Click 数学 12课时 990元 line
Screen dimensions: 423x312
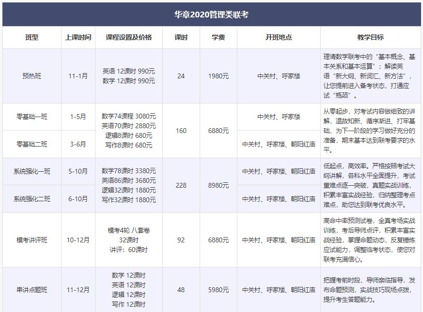click(129, 81)
